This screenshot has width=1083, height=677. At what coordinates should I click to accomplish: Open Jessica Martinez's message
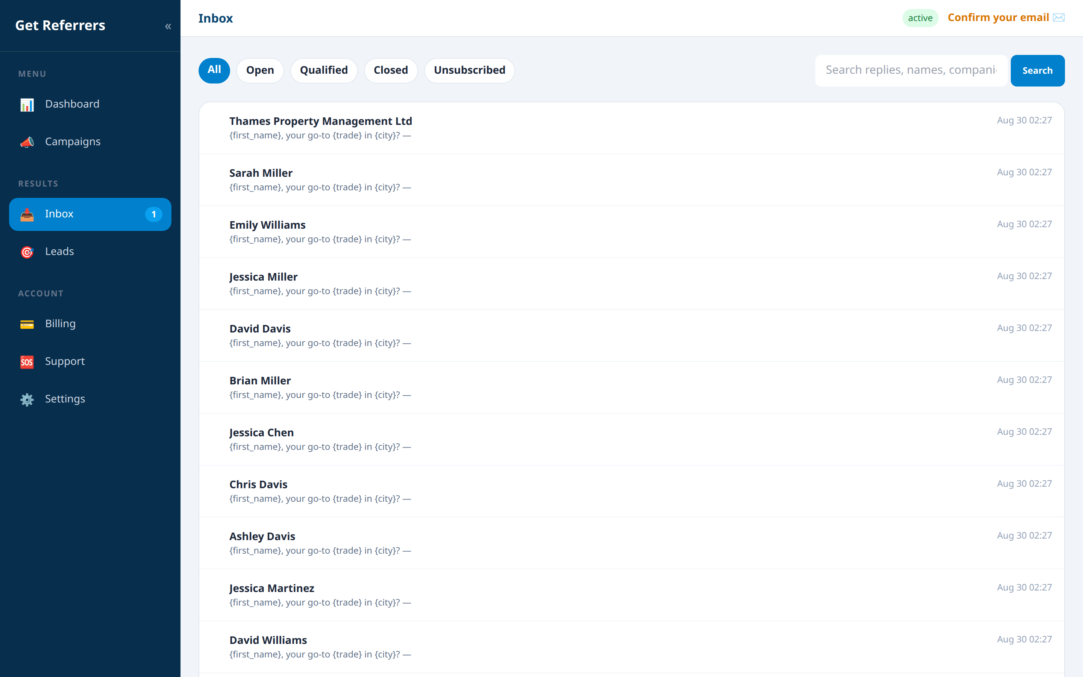pos(631,595)
